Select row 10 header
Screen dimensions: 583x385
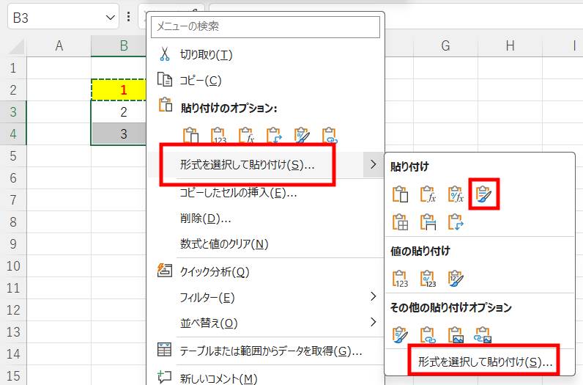(13, 266)
